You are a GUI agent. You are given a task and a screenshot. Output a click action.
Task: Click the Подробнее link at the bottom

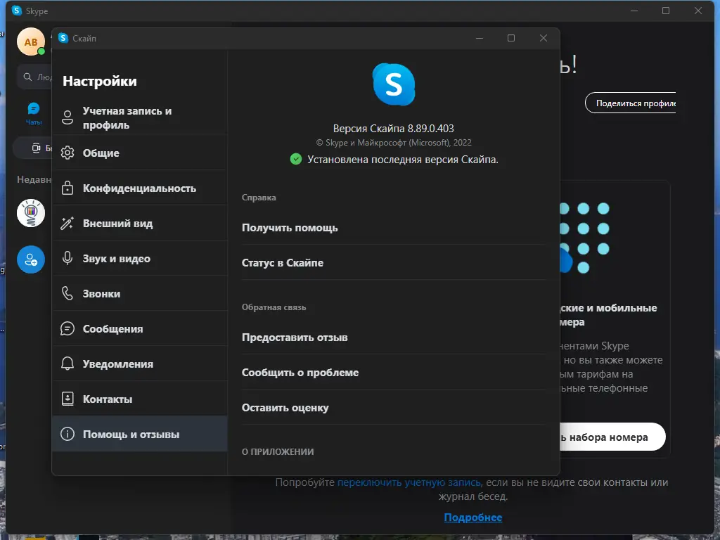[473, 517]
